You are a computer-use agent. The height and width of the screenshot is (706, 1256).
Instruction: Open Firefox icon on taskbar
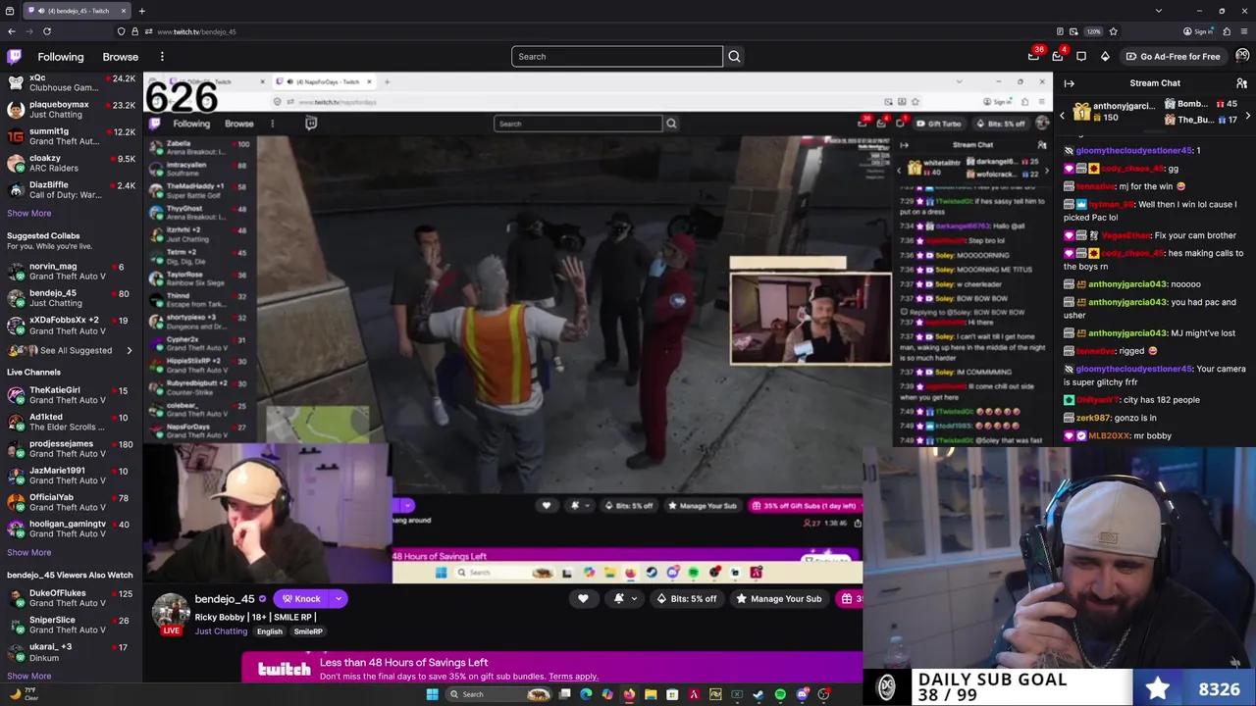pyautogui.click(x=629, y=694)
